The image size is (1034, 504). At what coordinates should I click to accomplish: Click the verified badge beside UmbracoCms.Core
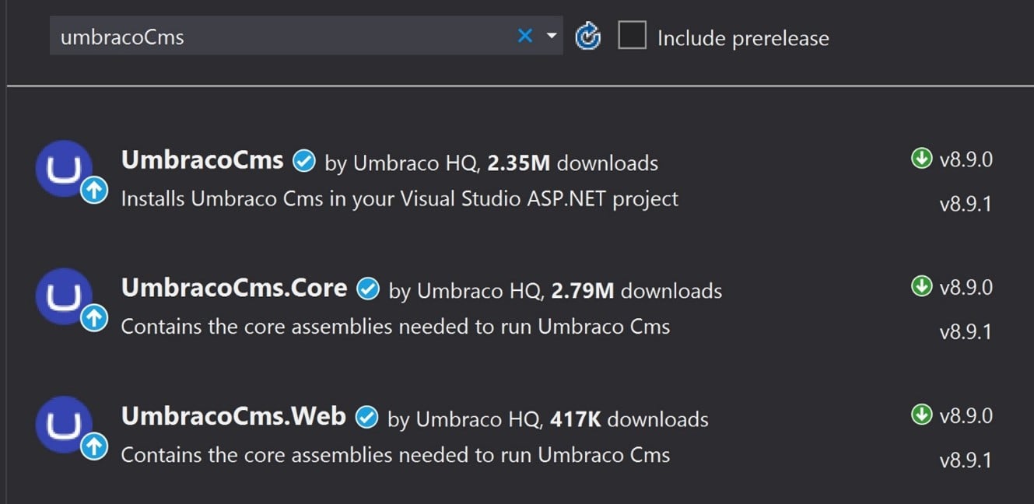(x=367, y=289)
